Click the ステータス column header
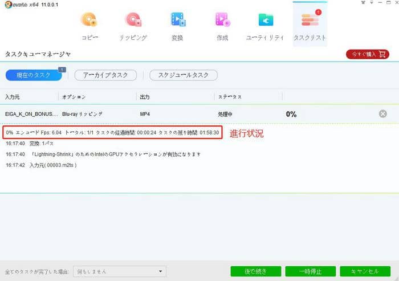Image resolution: width=399 pixels, height=281 pixels. point(230,97)
